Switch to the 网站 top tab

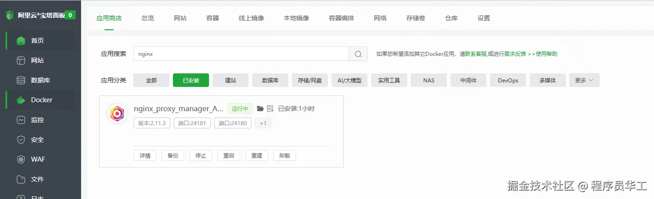coord(180,18)
